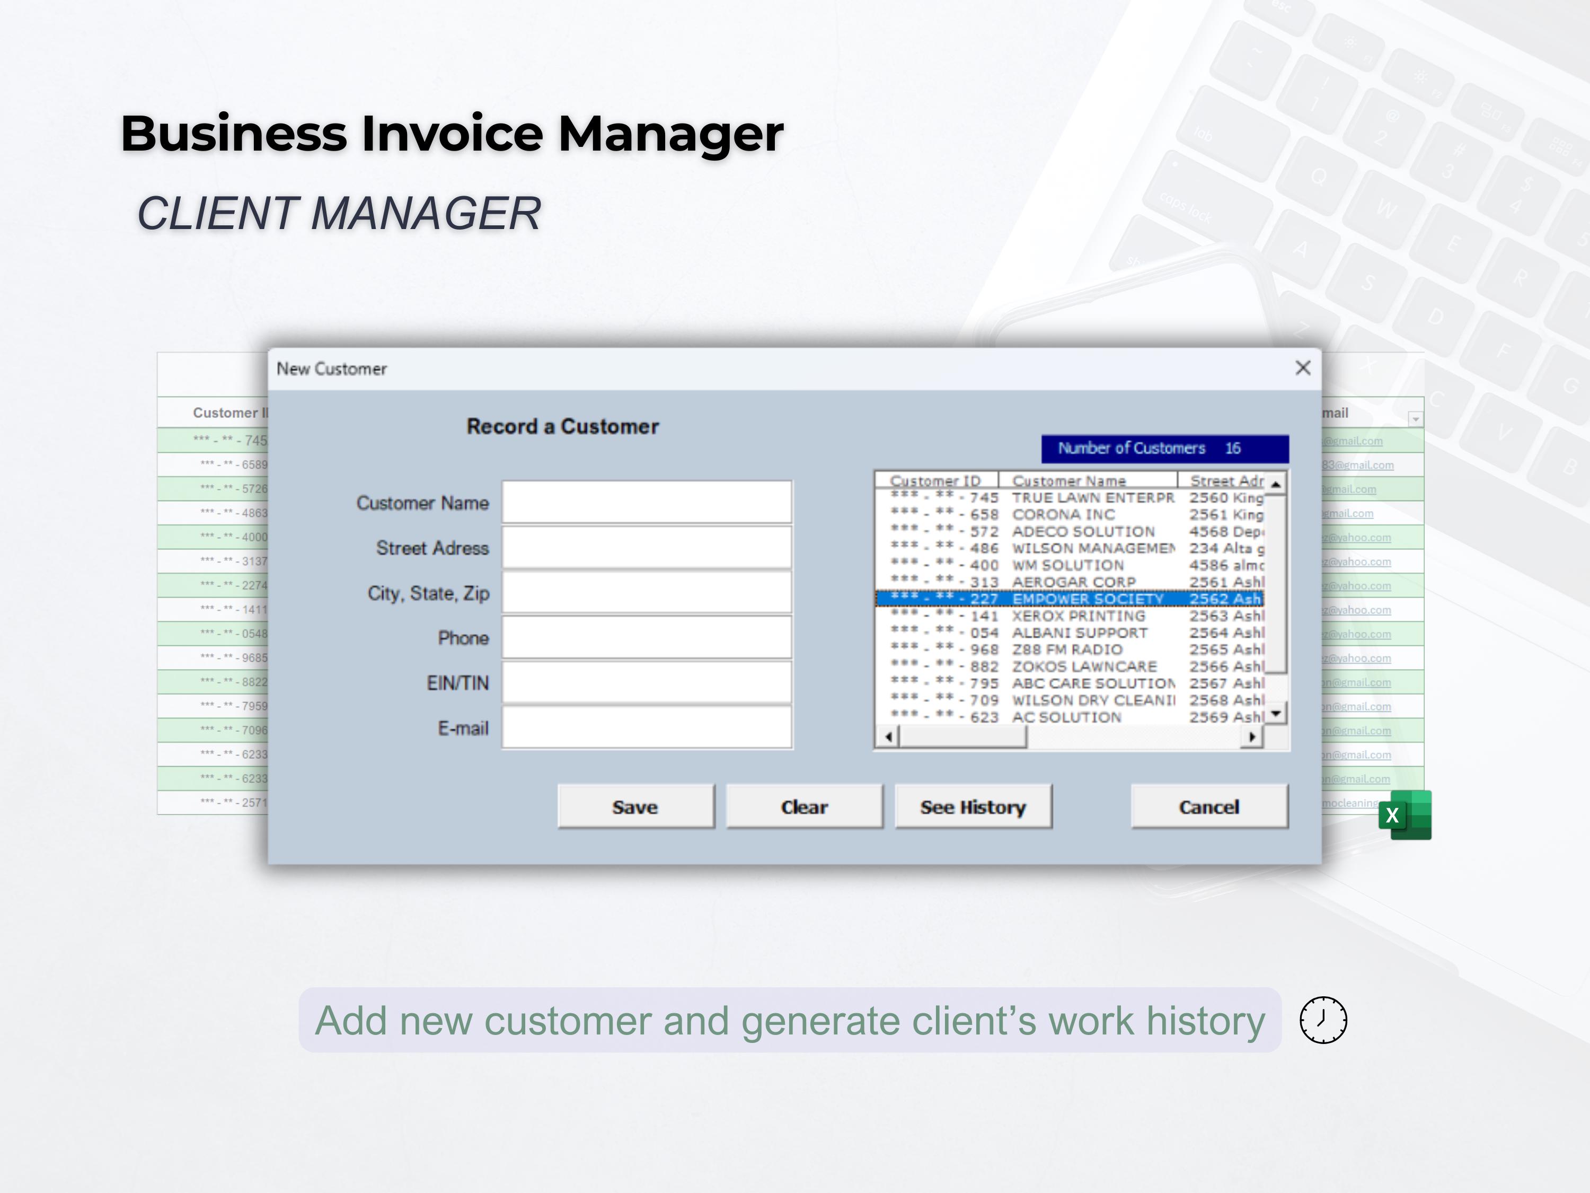This screenshot has height=1193, width=1590.
Task: Click the Clear button
Action: click(805, 807)
